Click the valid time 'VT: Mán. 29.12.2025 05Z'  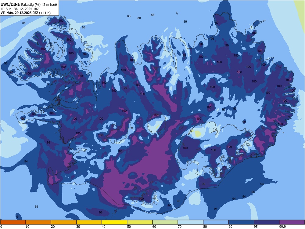[19, 13]
